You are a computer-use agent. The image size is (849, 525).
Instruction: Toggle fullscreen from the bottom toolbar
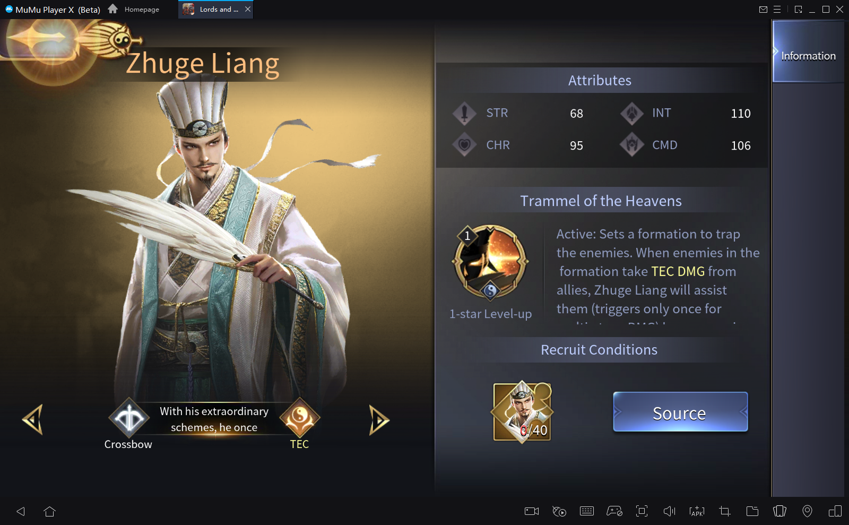(642, 511)
